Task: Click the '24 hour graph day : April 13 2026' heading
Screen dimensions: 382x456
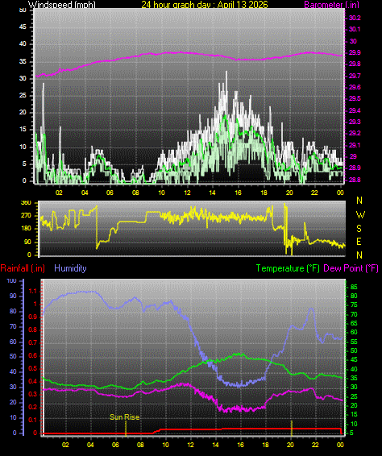Action: [205, 4]
